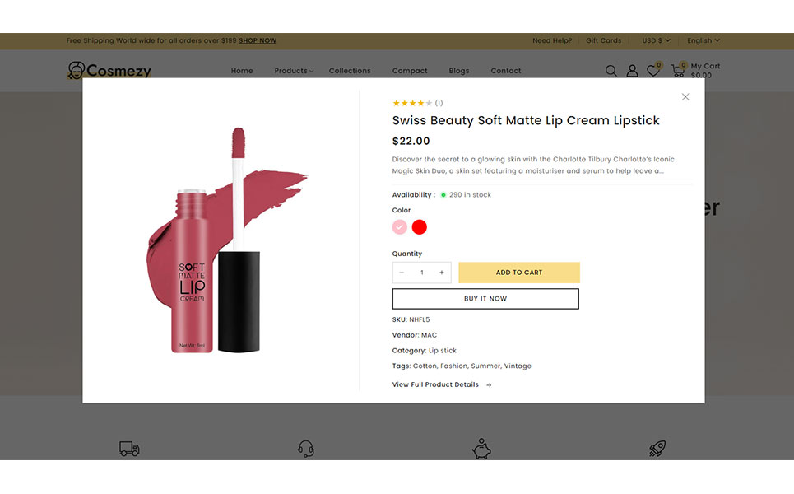Choose the red color option

coord(420,227)
